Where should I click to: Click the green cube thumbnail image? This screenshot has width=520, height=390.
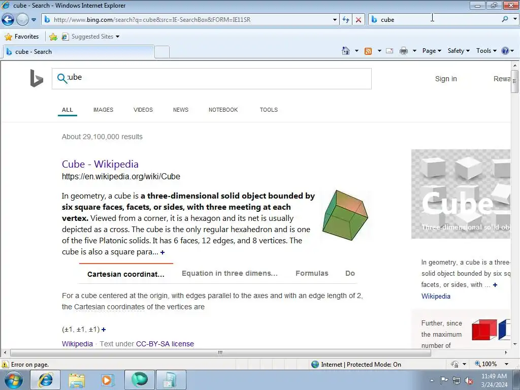(345, 215)
